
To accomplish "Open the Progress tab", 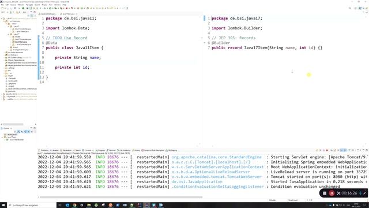I will [101, 150].
